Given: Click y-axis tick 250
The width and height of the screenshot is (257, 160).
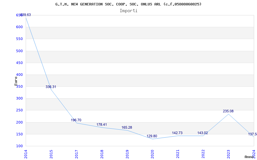Looking at the screenshot, I should [x=19, y=110].
